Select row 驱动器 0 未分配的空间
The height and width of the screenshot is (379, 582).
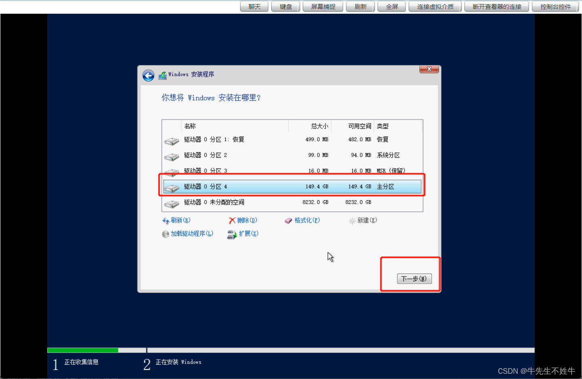tap(292, 202)
